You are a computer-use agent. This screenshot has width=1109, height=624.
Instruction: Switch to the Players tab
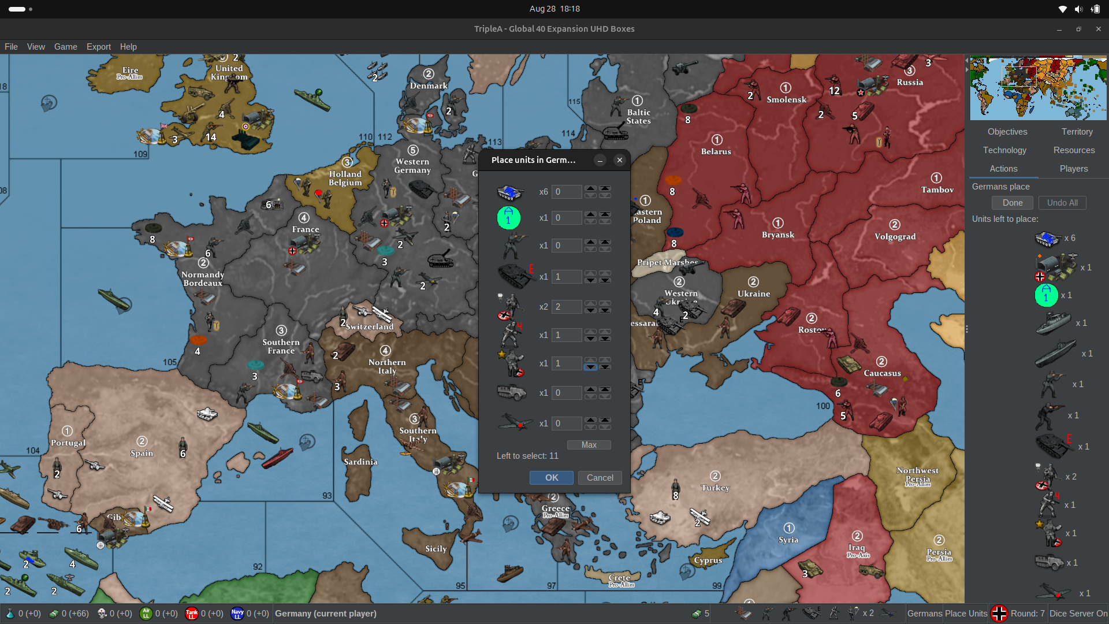tap(1074, 169)
